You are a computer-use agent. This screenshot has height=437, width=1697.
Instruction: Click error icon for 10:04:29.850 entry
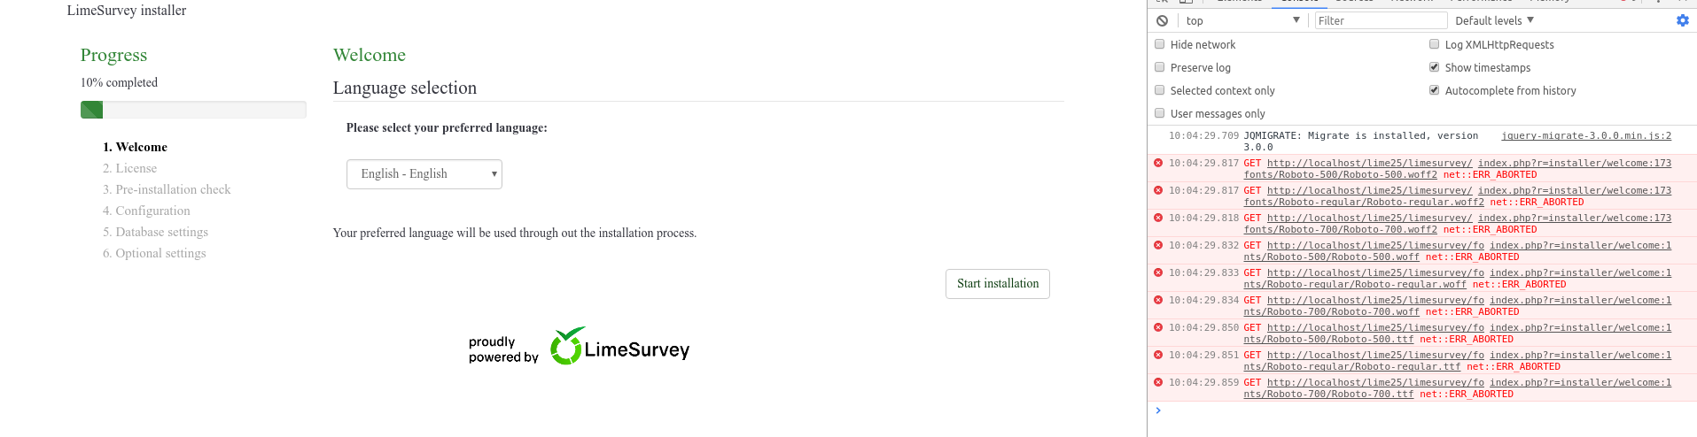[x=1158, y=327]
